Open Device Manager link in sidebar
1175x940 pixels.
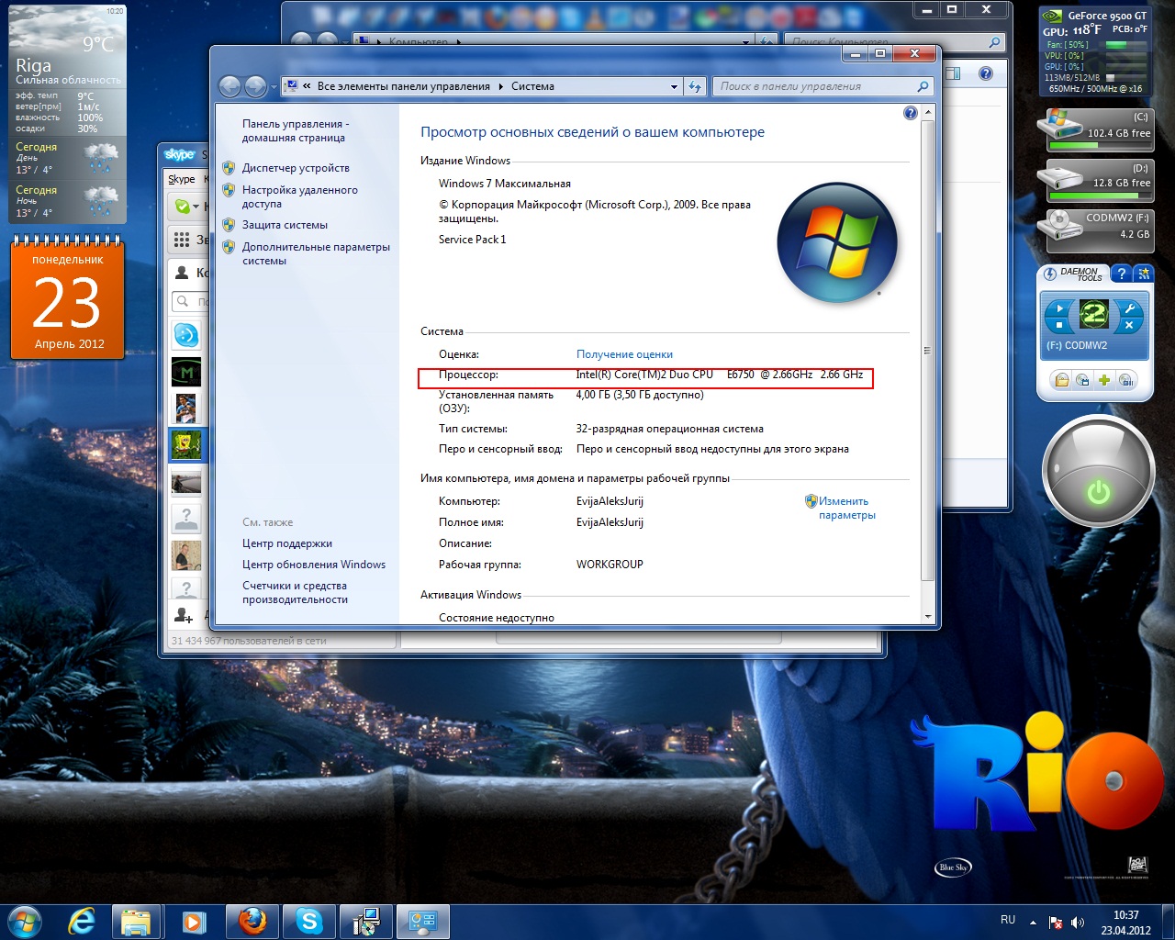coord(296,168)
